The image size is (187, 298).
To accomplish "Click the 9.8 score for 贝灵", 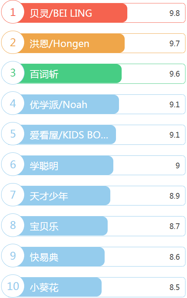I will tap(175, 13).
